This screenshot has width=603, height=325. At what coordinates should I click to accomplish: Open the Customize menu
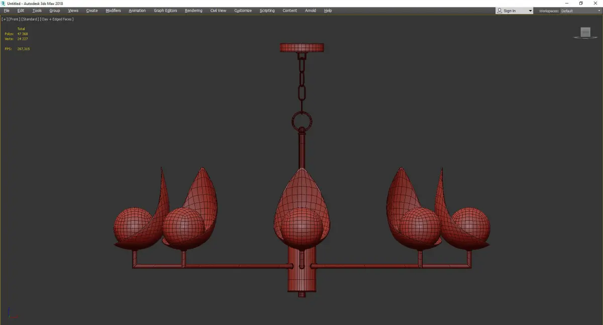[243, 11]
